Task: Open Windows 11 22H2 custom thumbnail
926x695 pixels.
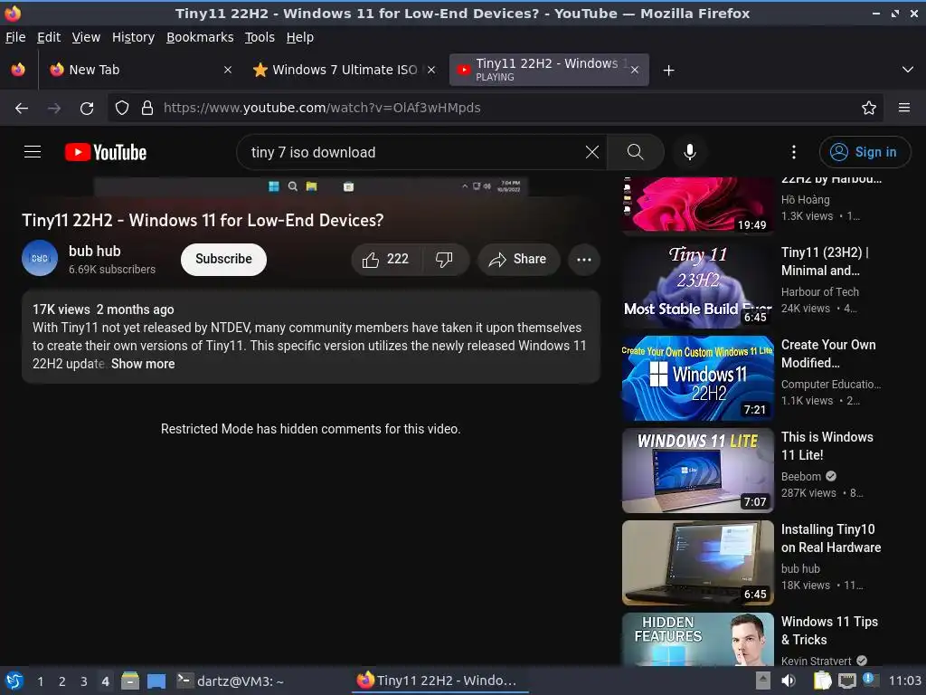Action: coord(697,378)
